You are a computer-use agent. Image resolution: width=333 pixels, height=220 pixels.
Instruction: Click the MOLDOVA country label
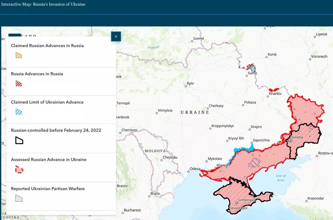[x=155, y=151]
